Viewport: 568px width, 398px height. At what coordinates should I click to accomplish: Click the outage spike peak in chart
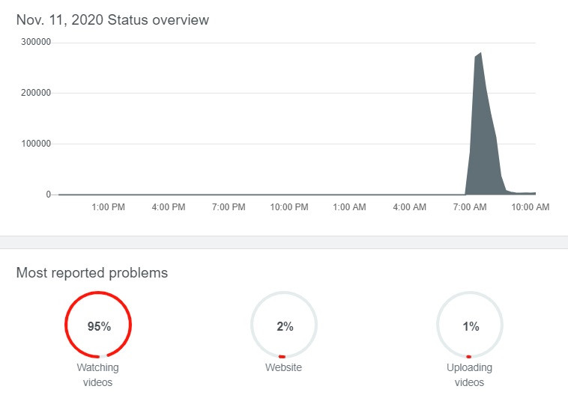(x=480, y=54)
